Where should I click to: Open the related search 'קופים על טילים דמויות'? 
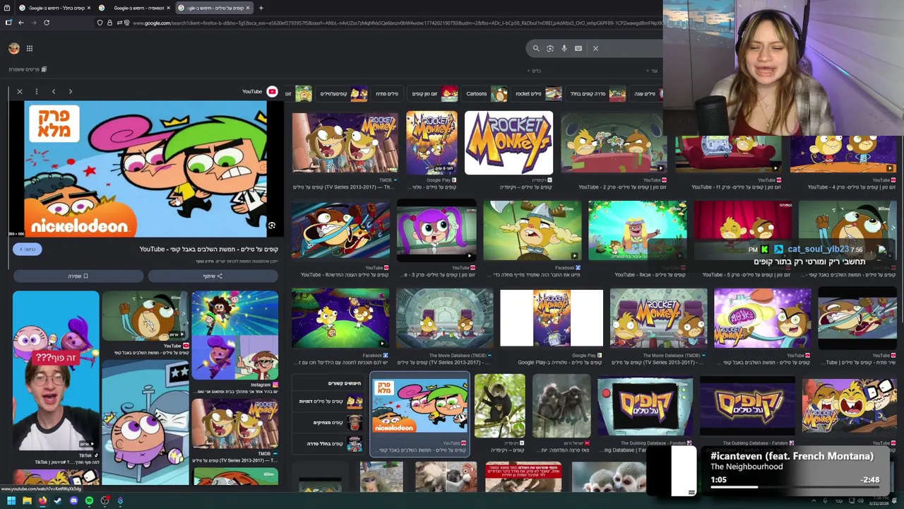[328, 402]
